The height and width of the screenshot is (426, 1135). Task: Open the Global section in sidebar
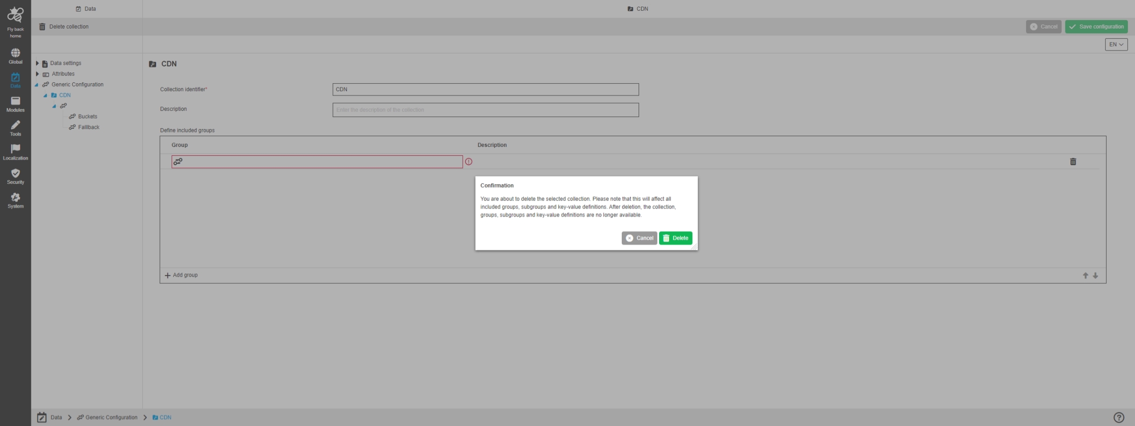click(15, 56)
